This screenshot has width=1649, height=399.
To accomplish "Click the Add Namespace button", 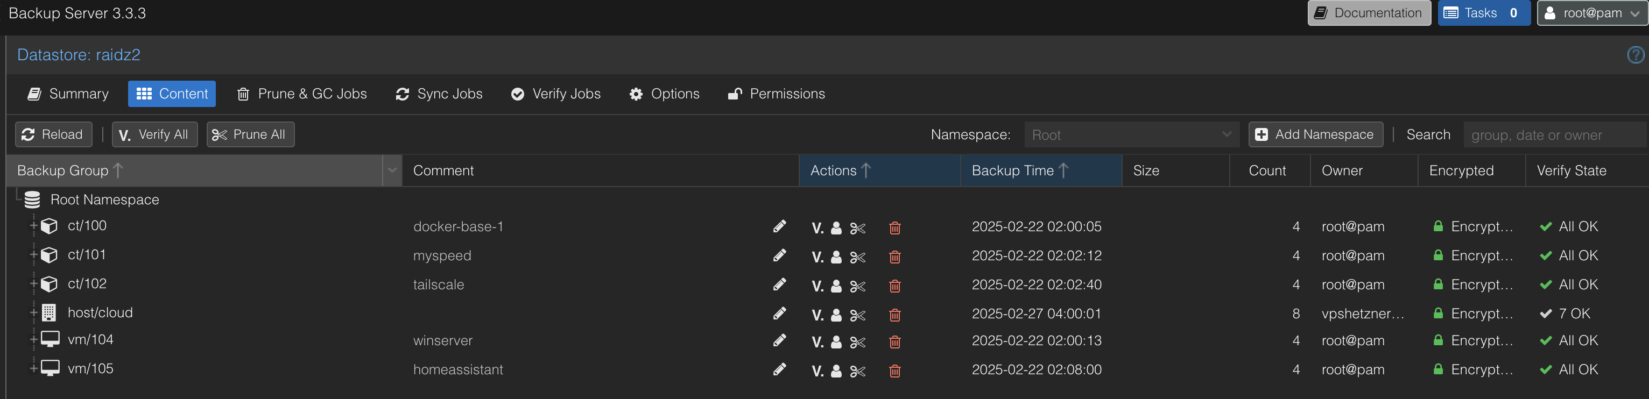I will [x=1315, y=135].
